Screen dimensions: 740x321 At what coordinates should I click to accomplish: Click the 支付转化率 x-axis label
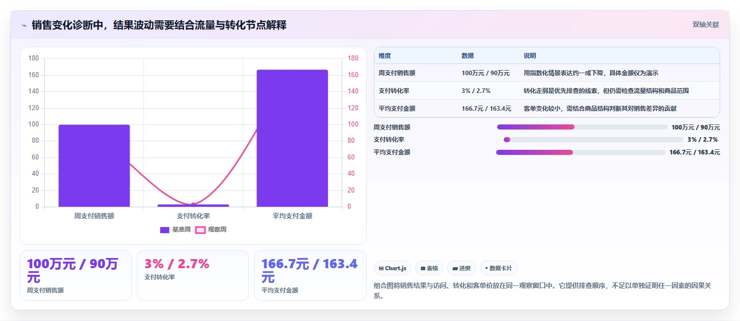[x=193, y=216]
